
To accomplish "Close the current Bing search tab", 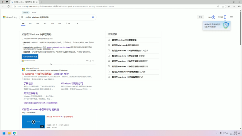I will tap(37, 2).
